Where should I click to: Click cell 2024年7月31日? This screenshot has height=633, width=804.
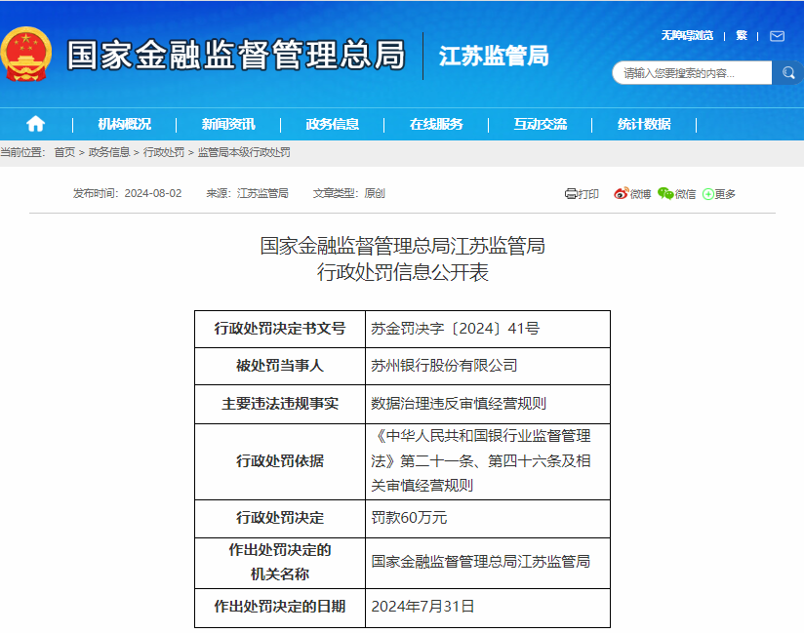coord(488,608)
